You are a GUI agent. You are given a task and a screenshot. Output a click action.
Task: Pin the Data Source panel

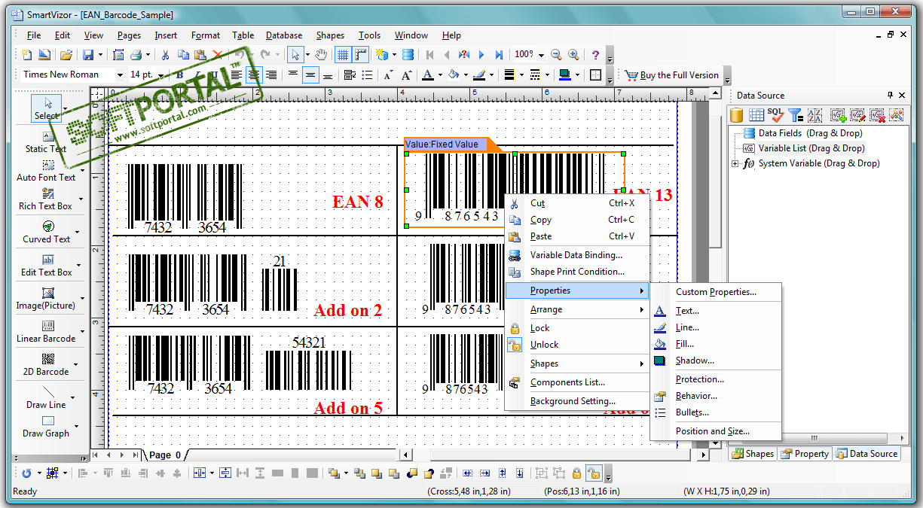click(890, 96)
